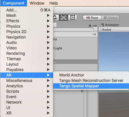Open the Miscellaneous submenu
Image resolution: width=129 pixels, height=117 pixels.
(x=27, y=80)
